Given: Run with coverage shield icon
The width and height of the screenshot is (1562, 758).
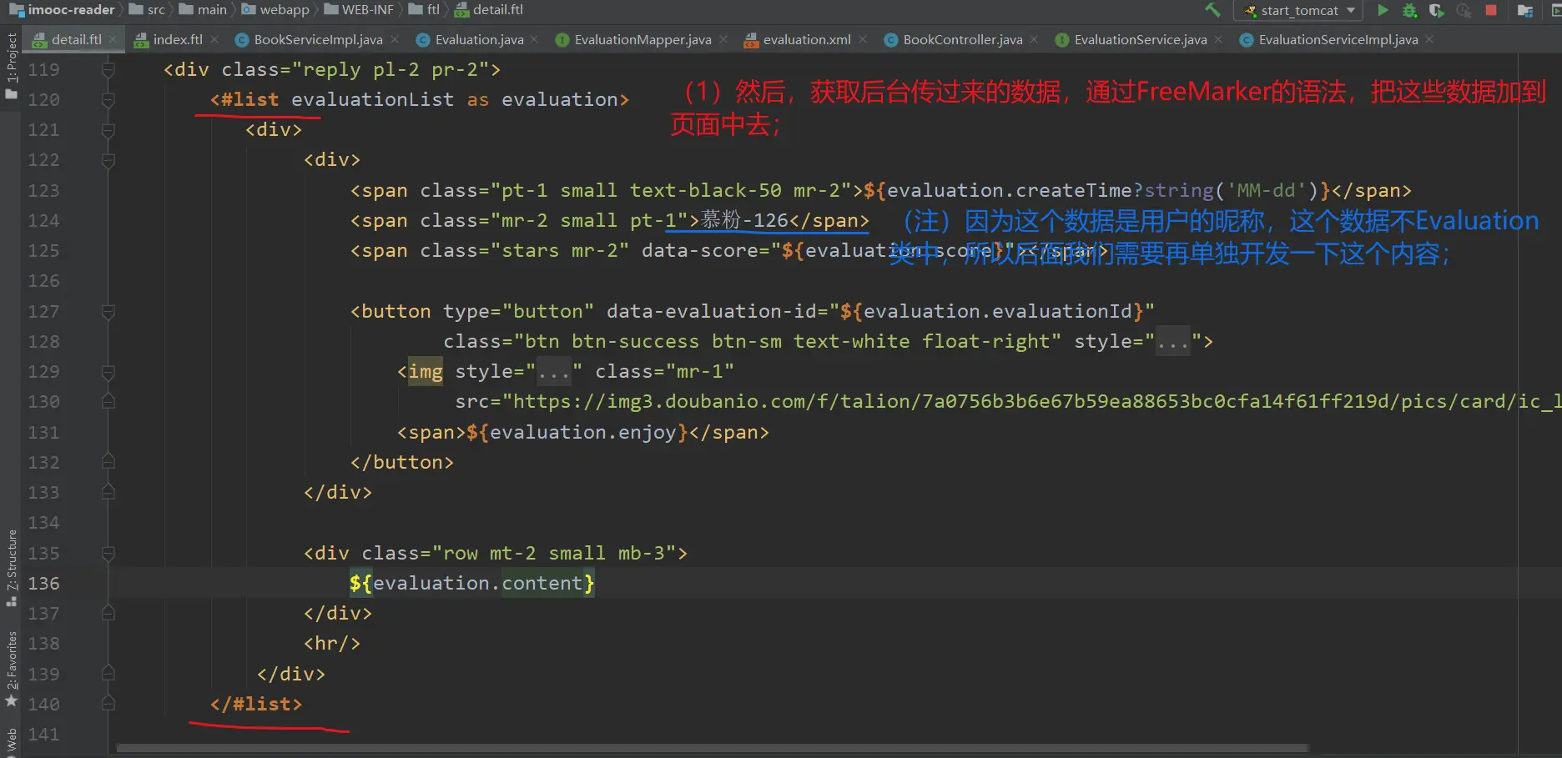Looking at the screenshot, I should pos(1436,10).
